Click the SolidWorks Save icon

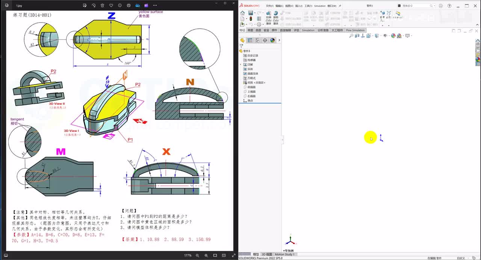pyautogui.click(x=251, y=13)
